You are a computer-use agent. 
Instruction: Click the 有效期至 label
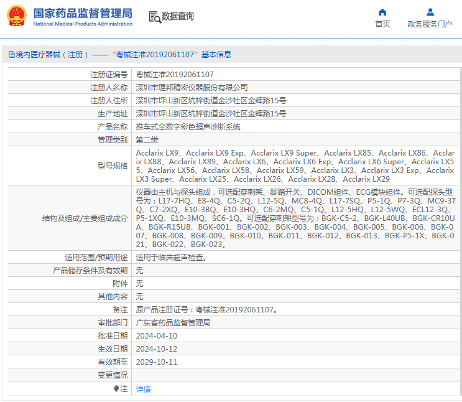113,362
